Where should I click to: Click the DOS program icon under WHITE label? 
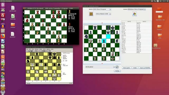pyautogui.click(x=91, y=14)
